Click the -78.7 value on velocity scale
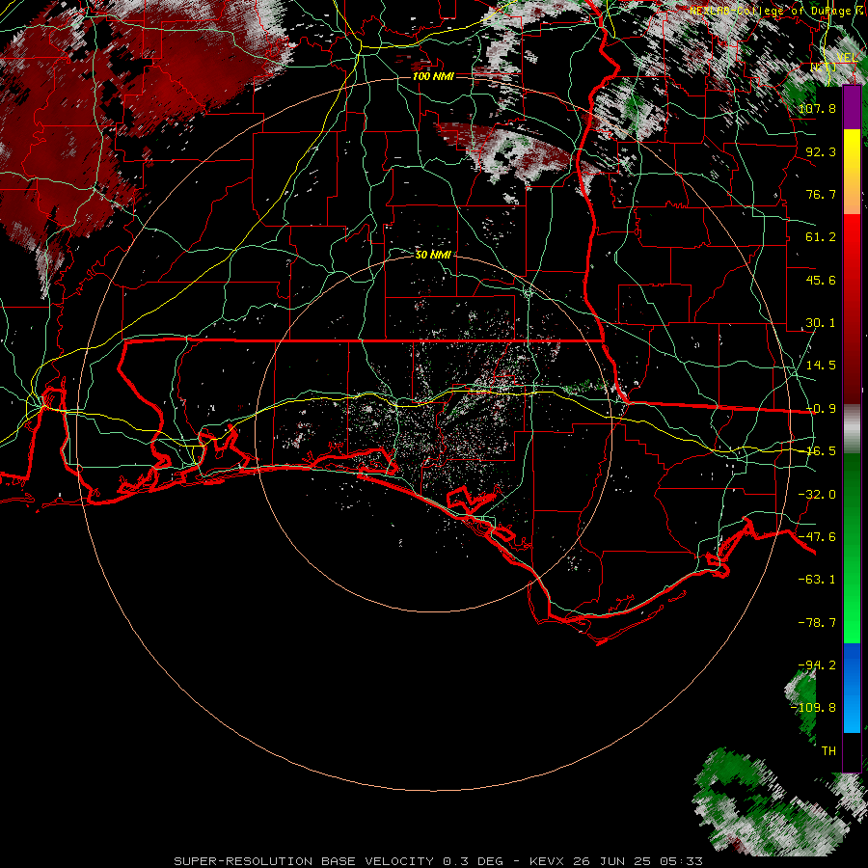This screenshot has height=868, width=868. click(x=818, y=623)
